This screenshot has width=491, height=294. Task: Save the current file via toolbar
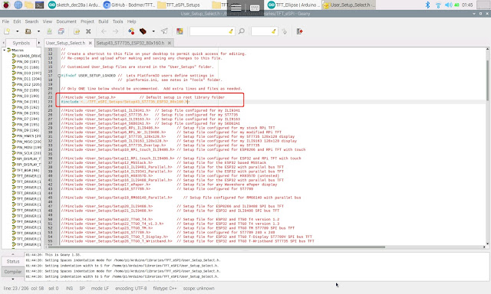coord(49,31)
